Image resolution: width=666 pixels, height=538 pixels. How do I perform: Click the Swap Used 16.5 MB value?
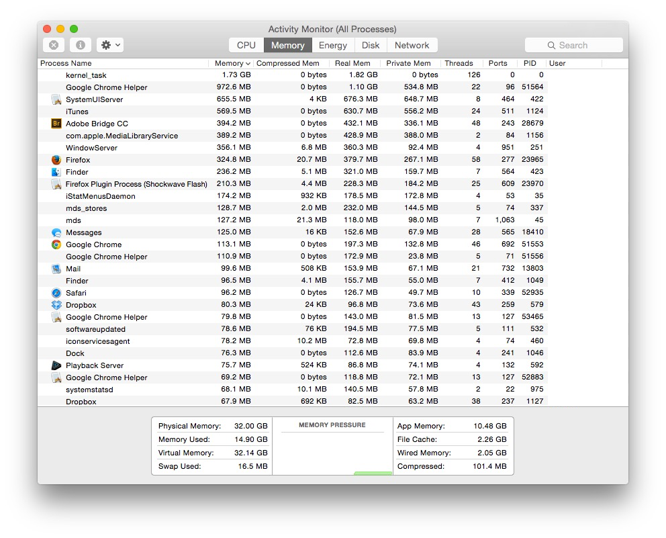coord(252,466)
